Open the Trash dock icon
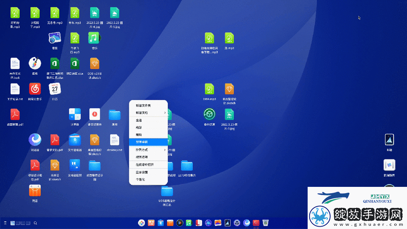The height and width of the screenshot is (229, 407). (266, 223)
